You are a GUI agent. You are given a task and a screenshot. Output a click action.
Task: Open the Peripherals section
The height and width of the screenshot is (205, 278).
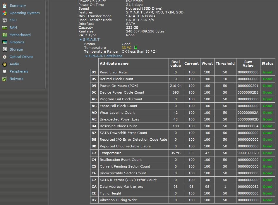[19, 71]
